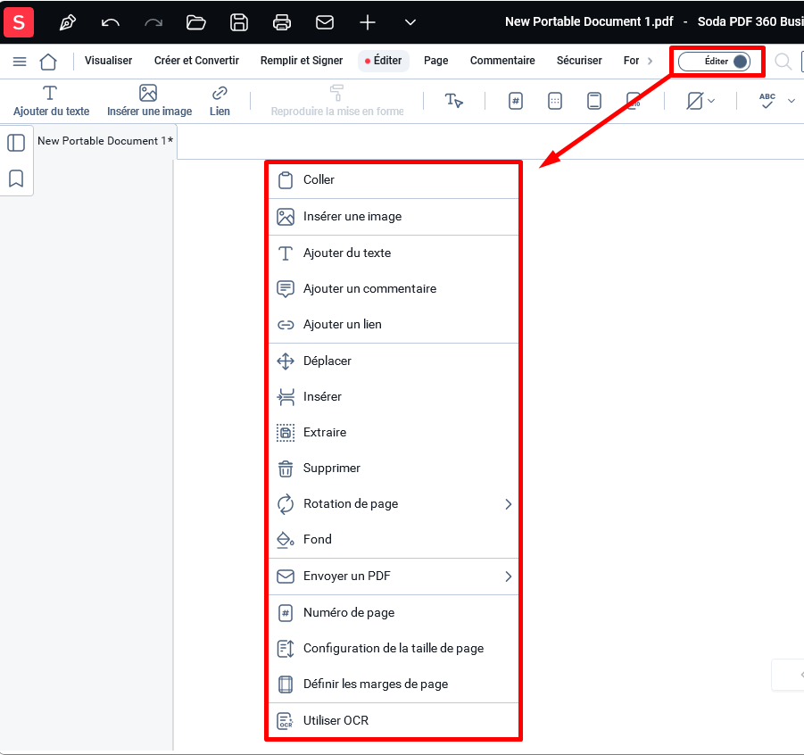Choose Ajouter du texte in context menu
The height and width of the screenshot is (755, 804).
click(x=394, y=253)
